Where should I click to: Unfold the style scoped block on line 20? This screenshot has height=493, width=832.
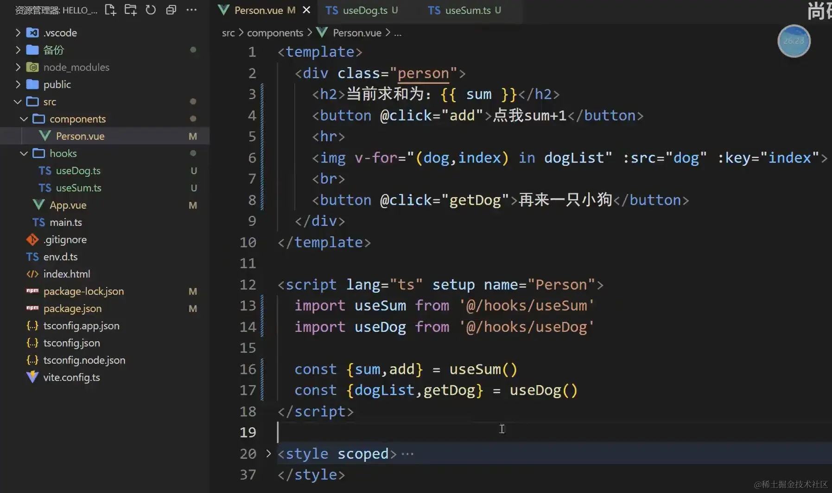coord(268,454)
